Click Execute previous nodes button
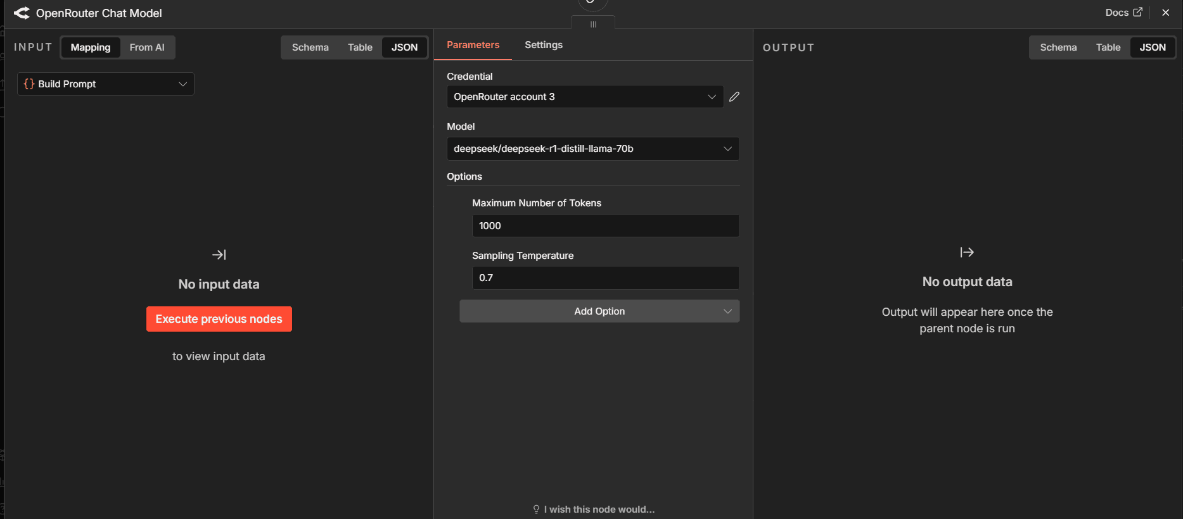The image size is (1183, 519). pyautogui.click(x=219, y=319)
